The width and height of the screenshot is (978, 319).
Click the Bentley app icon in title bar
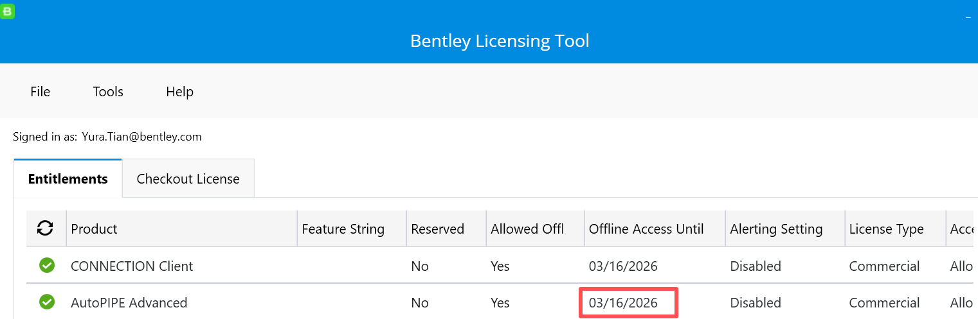(x=7, y=11)
